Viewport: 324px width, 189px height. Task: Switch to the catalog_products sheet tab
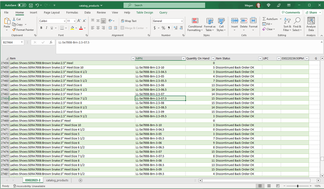[x=57, y=180]
